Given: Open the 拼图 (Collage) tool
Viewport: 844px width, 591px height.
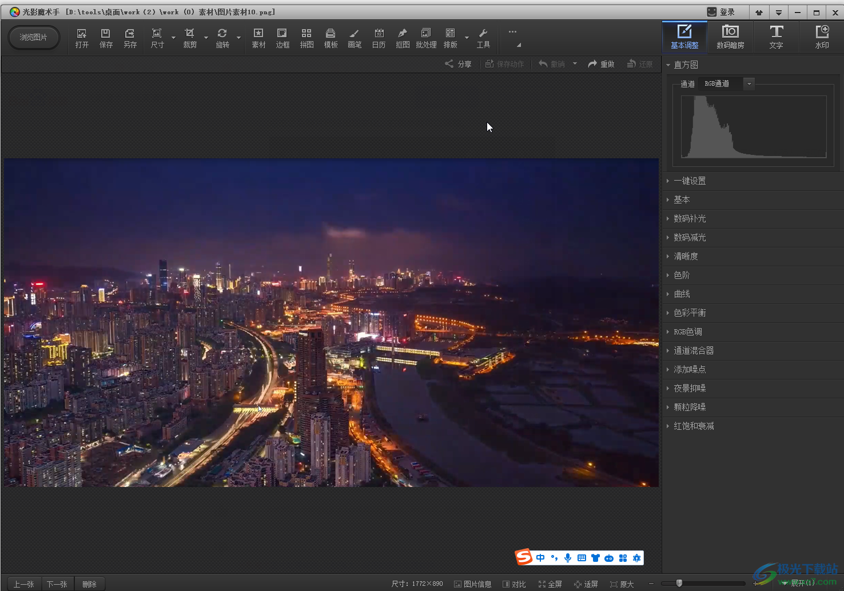Looking at the screenshot, I should [306, 38].
